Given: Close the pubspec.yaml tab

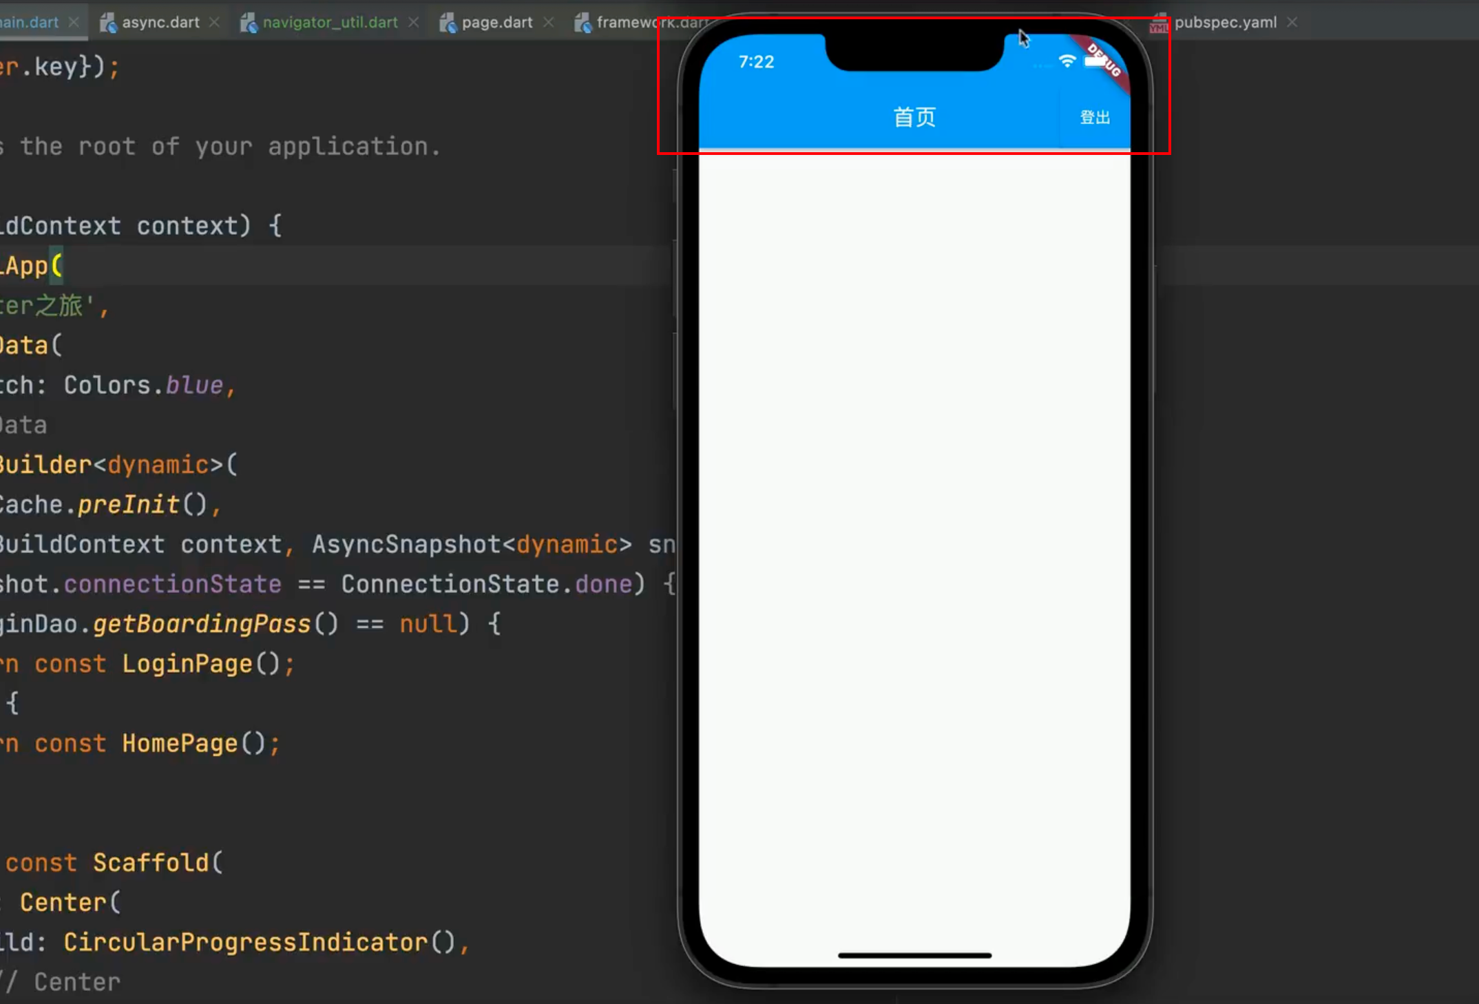Looking at the screenshot, I should [x=1292, y=23].
